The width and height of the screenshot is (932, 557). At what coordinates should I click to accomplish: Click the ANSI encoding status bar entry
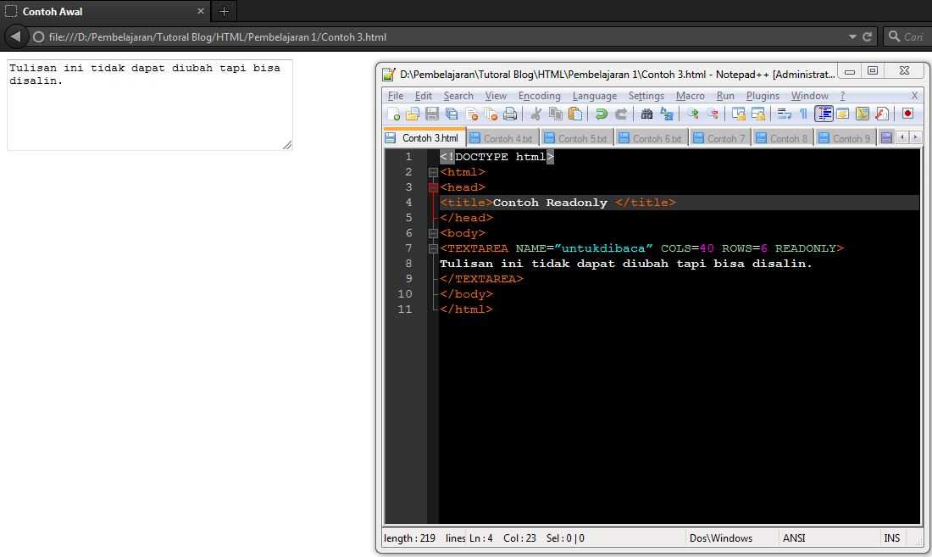pyautogui.click(x=794, y=538)
